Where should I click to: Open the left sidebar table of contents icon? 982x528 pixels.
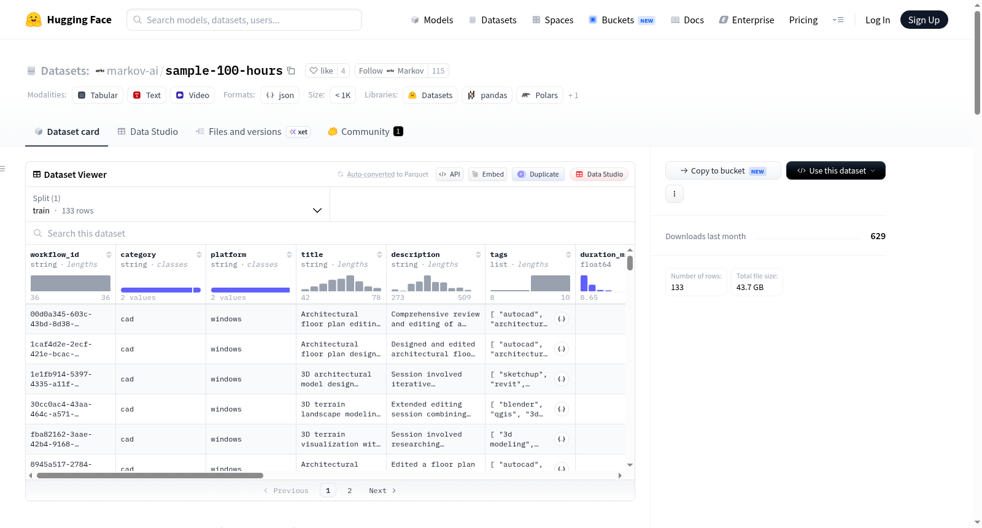[x=2, y=169]
